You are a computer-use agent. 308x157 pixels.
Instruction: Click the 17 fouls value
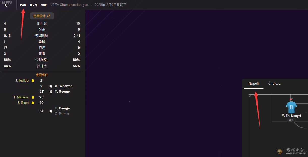point(5,48)
